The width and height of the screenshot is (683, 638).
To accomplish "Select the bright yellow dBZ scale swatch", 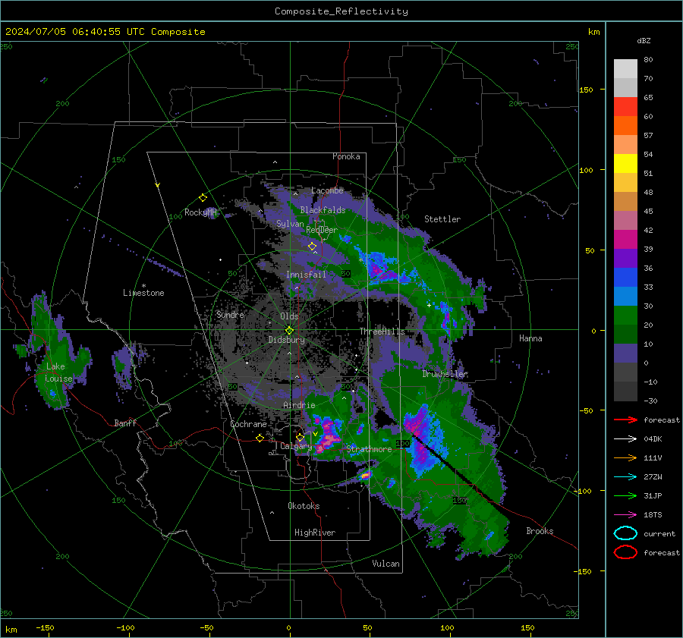I will click(625, 164).
